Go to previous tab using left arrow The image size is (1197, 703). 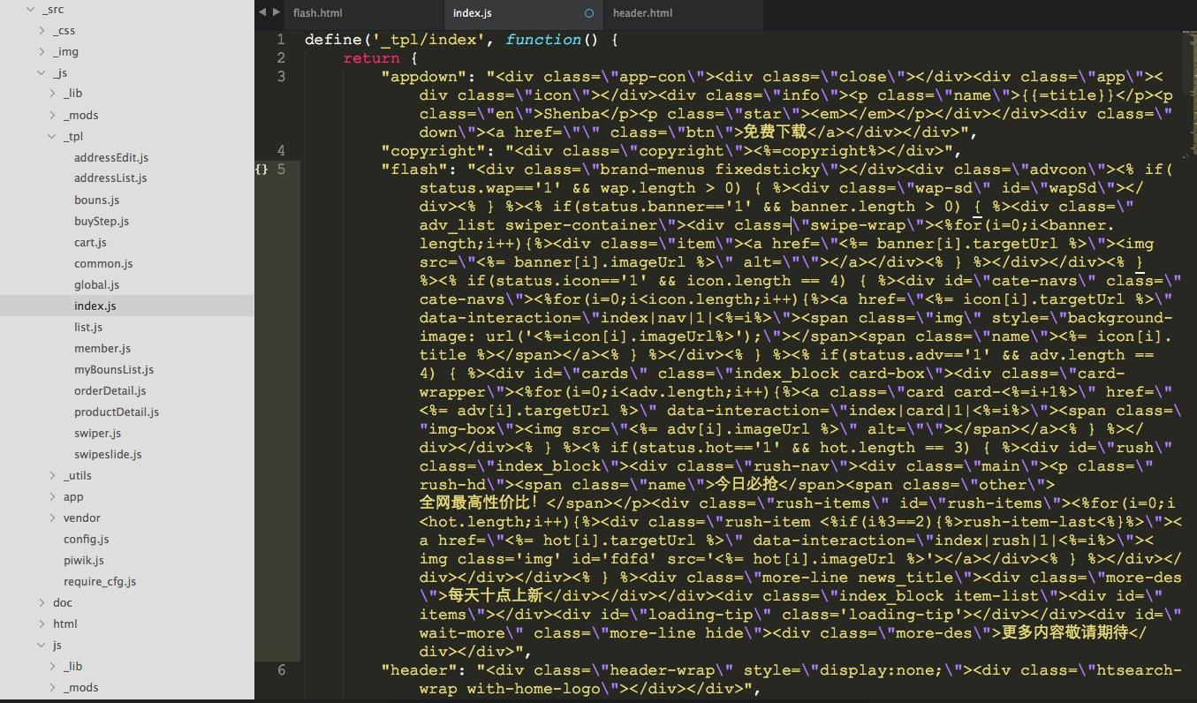pyautogui.click(x=262, y=12)
